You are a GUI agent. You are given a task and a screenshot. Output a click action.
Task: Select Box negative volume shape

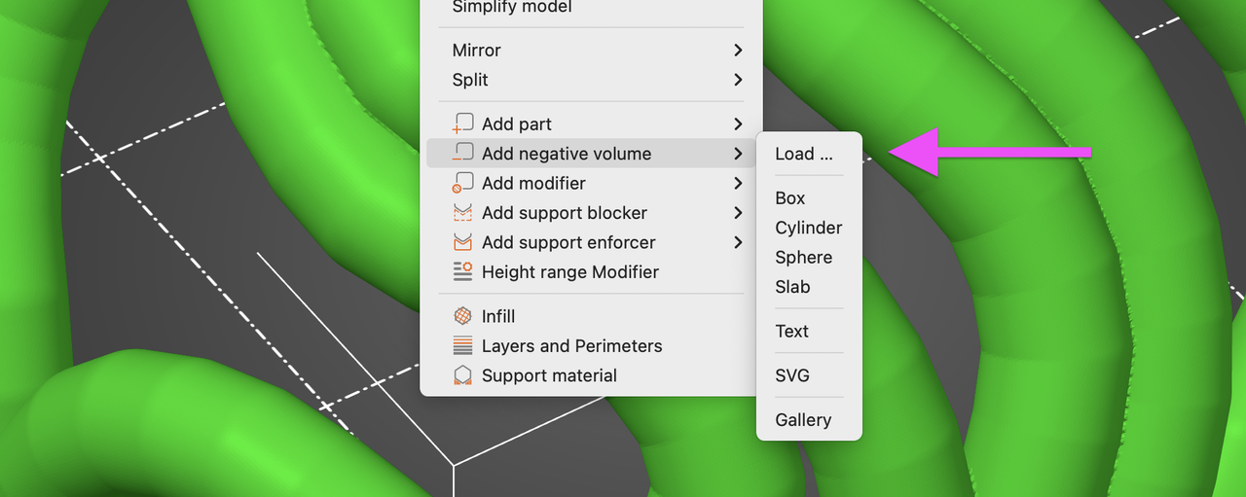pyautogui.click(x=790, y=198)
